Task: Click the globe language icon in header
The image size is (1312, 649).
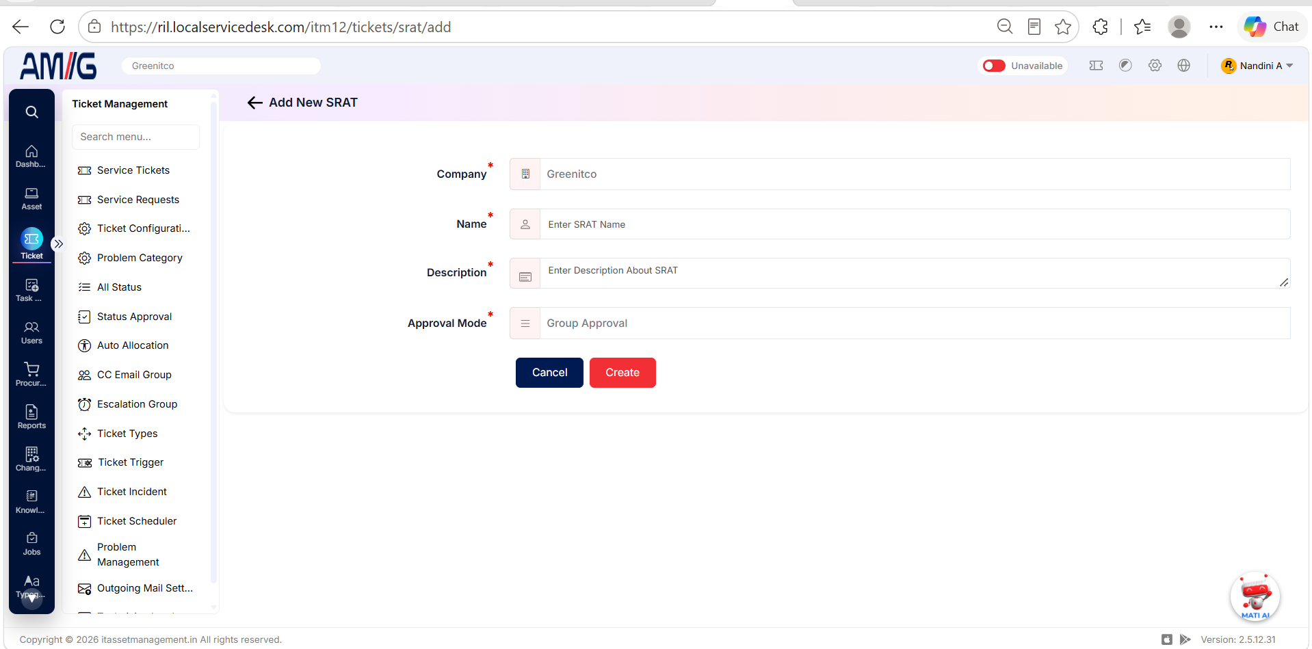Action: coord(1184,66)
